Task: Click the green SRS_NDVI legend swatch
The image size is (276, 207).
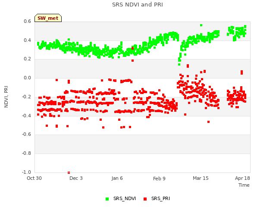Action: pos(107,199)
